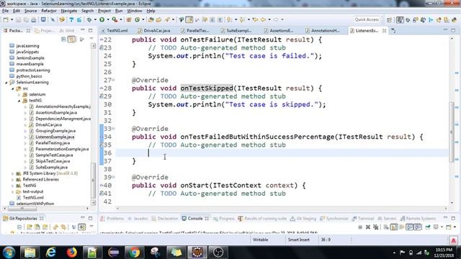Click the Writable status bar entry

[261, 240]
